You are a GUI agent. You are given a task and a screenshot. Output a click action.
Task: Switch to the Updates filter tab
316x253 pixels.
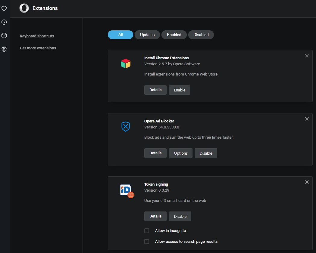[147, 35]
